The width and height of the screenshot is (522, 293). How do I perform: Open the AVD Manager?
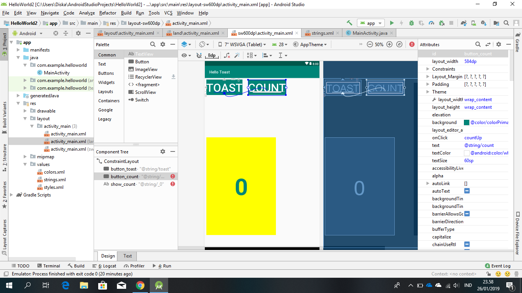tap(473, 23)
